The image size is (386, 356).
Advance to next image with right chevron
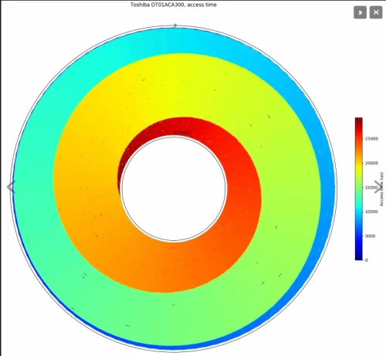point(377,187)
